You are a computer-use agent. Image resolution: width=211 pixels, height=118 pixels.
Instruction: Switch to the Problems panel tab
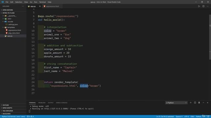[42, 103]
